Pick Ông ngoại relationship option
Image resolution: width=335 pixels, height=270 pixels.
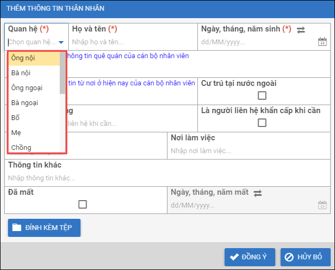tap(34, 88)
